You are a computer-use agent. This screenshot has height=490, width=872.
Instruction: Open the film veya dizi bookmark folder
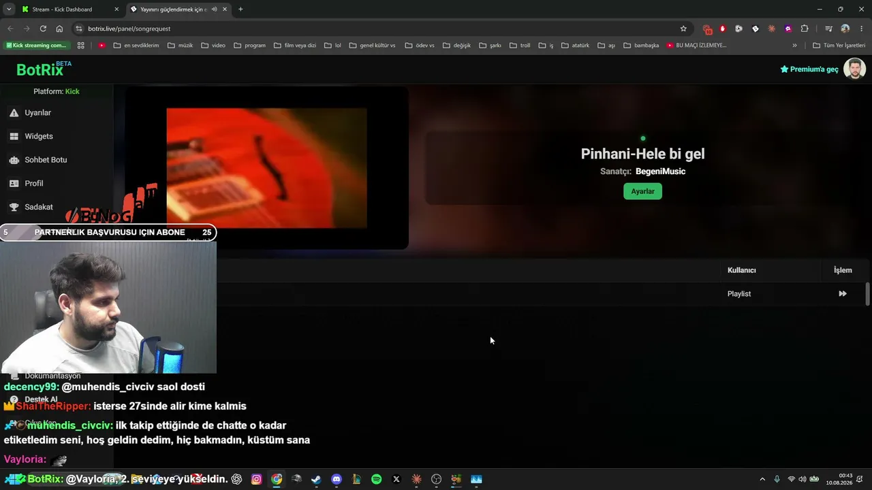coord(295,46)
